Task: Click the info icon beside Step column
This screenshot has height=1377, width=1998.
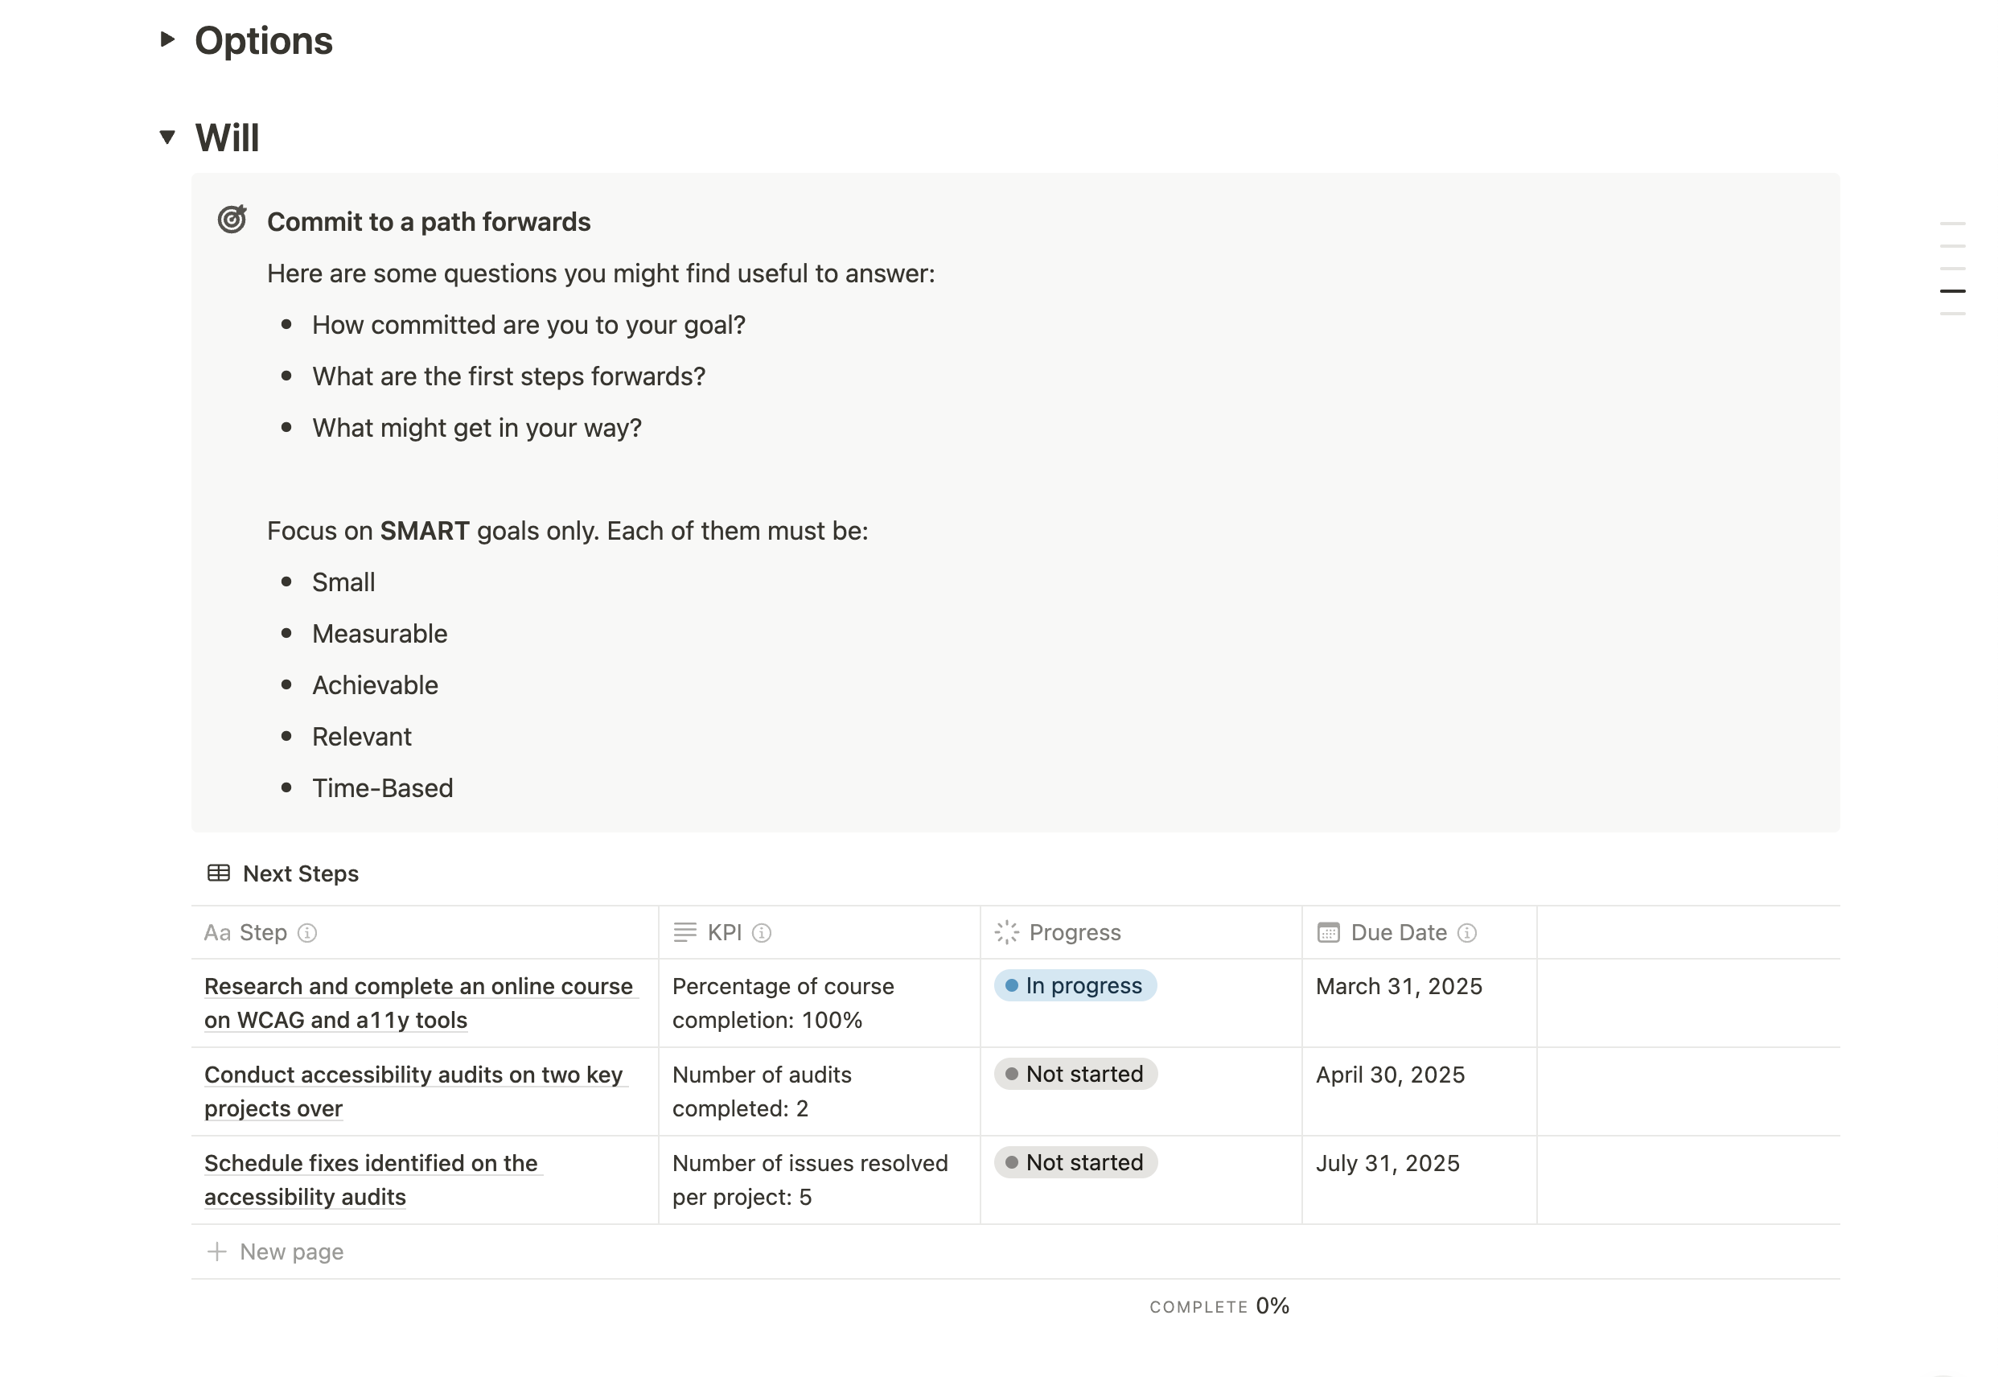Action: click(x=307, y=933)
